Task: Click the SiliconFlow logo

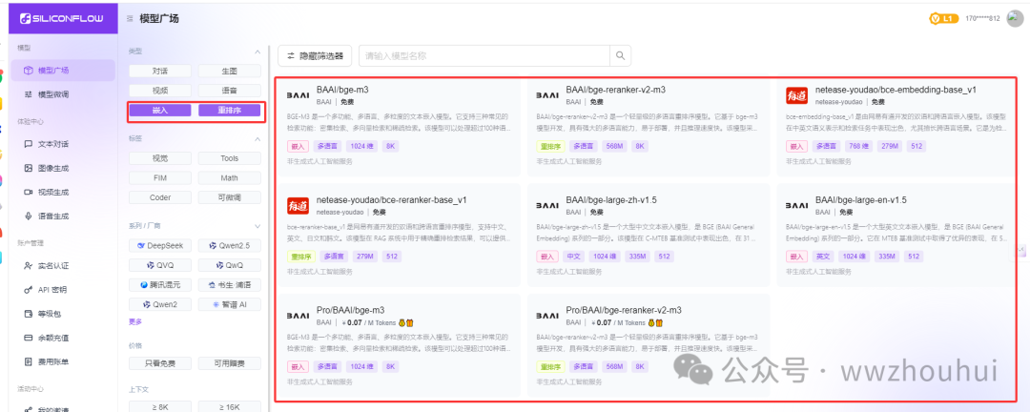Action: tap(61, 18)
